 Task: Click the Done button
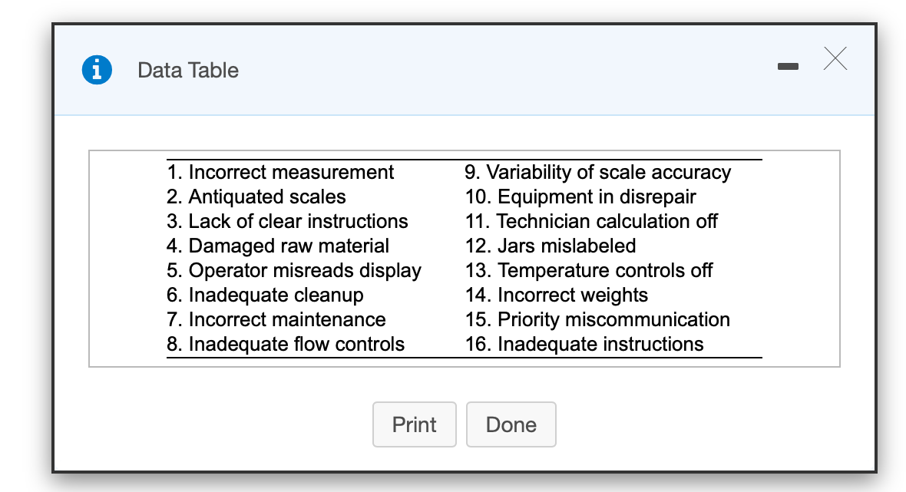[x=511, y=424]
